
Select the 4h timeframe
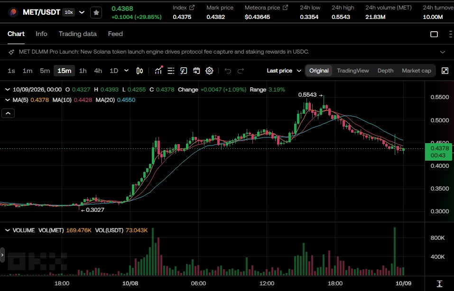(98, 71)
